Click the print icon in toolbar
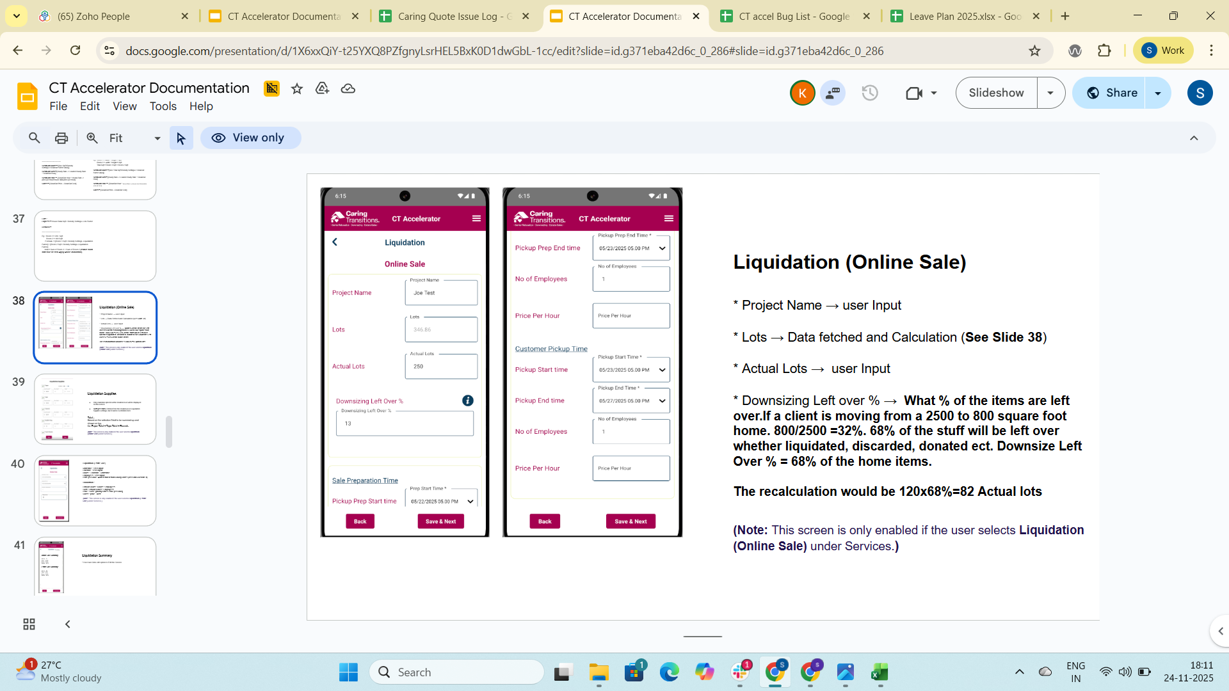The image size is (1229, 691). pyautogui.click(x=61, y=138)
